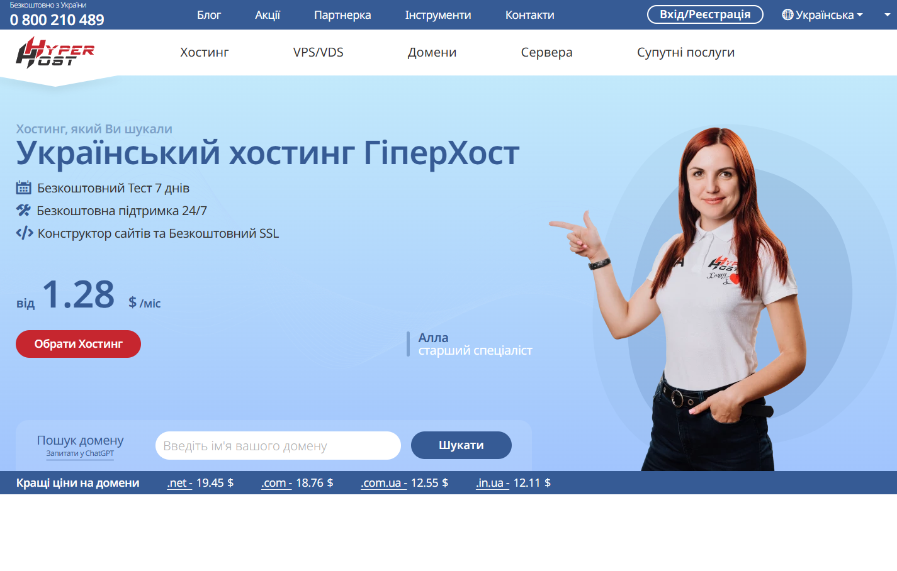897x571 pixels.
Task: Go to Акції in top bar
Action: click(x=268, y=14)
